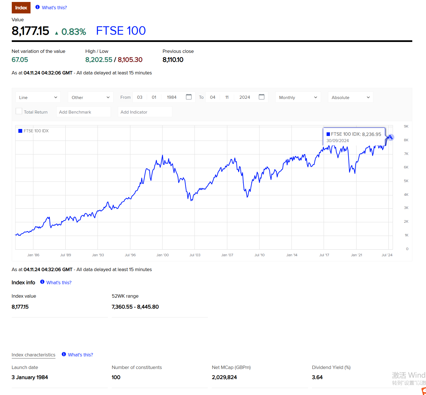Open the To date calendar picker
The height and width of the screenshot is (395, 426).
262,97
